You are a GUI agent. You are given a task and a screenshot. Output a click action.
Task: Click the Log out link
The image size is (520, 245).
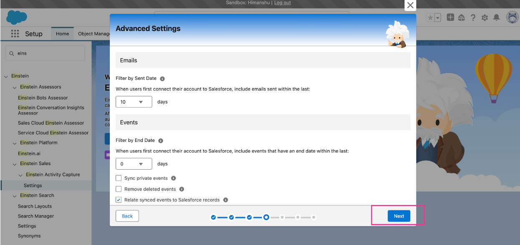tap(283, 2)
